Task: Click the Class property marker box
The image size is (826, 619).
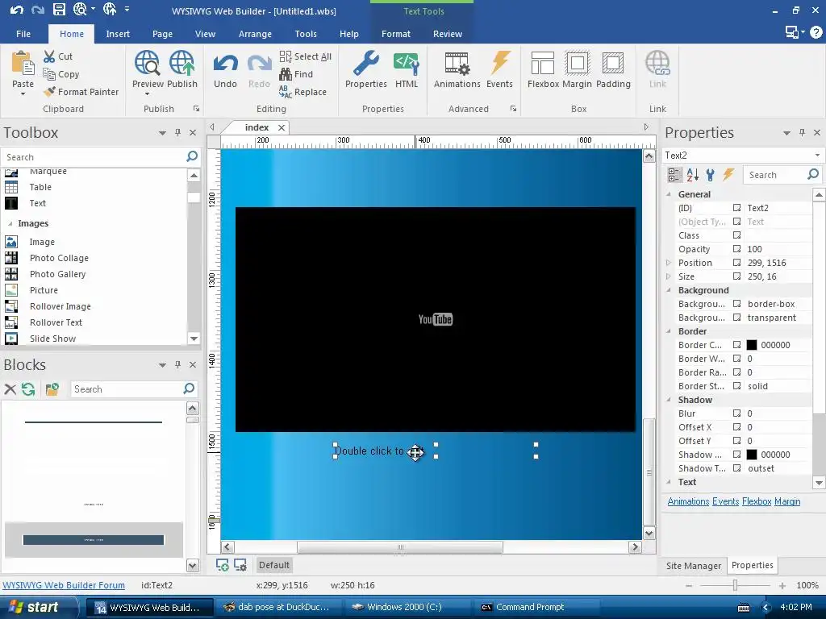Action: (736, 235)
